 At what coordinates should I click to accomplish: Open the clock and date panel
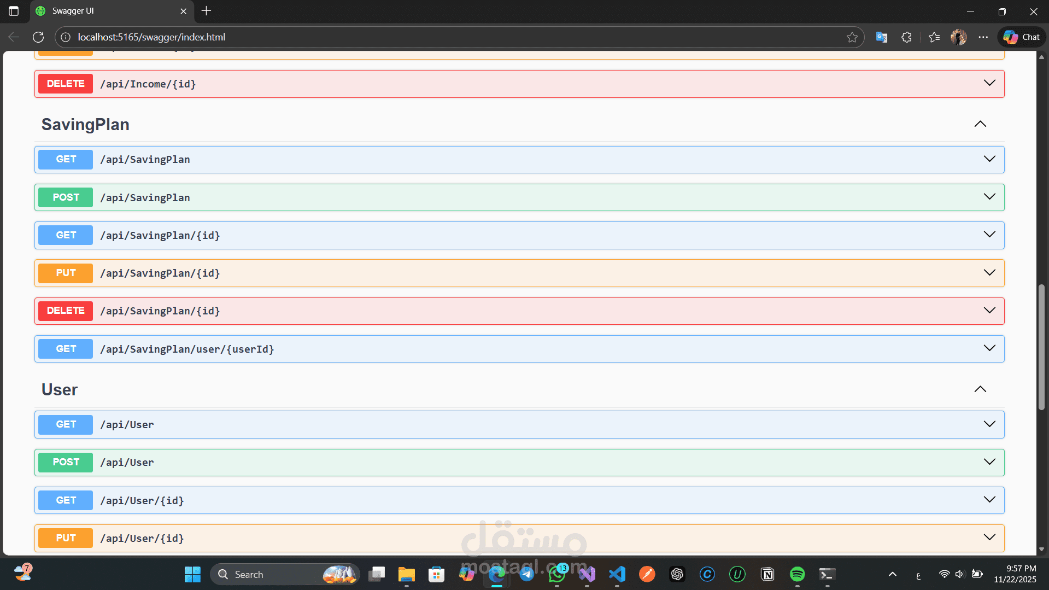pos(1015,574)
